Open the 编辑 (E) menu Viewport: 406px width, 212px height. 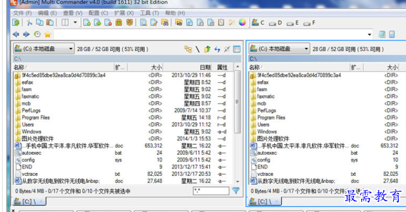pyautogui.click(x=47, y=13)
